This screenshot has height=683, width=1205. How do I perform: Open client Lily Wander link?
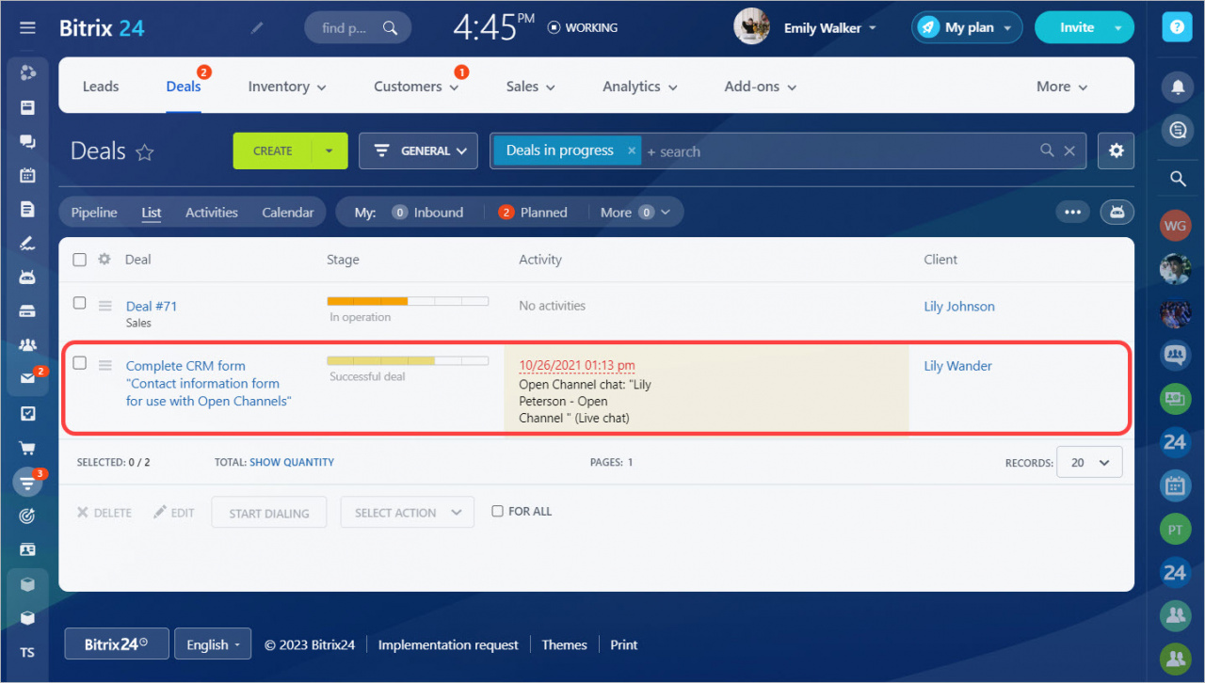(958, 366)
